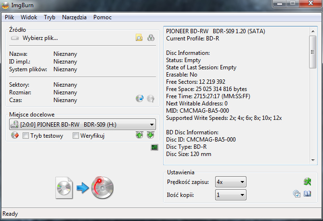
Task: Click the blue arrow between discs
Action: point(83,188)
